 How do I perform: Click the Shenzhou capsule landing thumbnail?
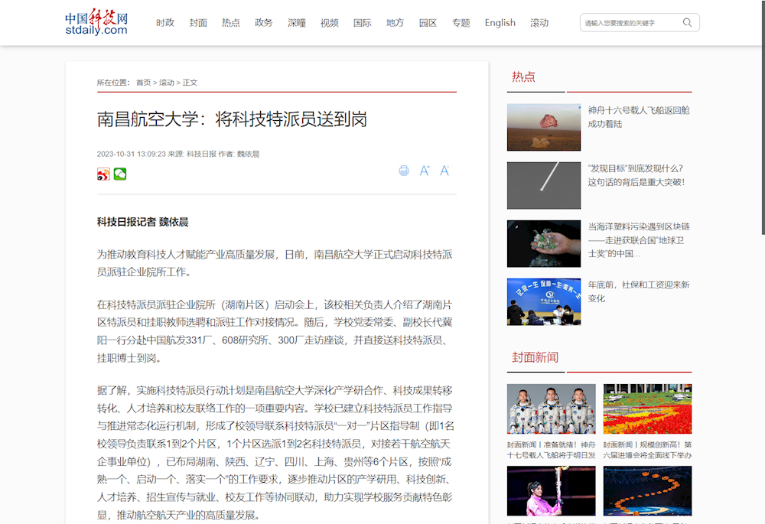point(543,127)
